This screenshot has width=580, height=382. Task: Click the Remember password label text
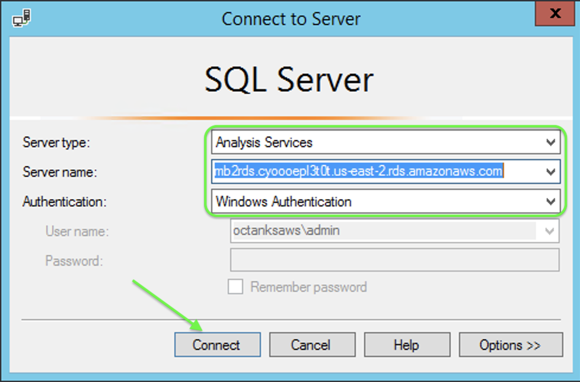[308, 287]
